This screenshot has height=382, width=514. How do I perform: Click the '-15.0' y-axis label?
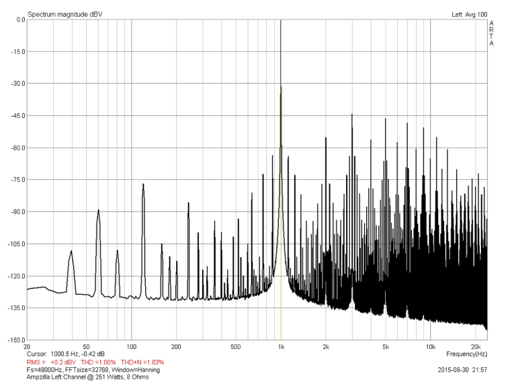coord(17,52)
